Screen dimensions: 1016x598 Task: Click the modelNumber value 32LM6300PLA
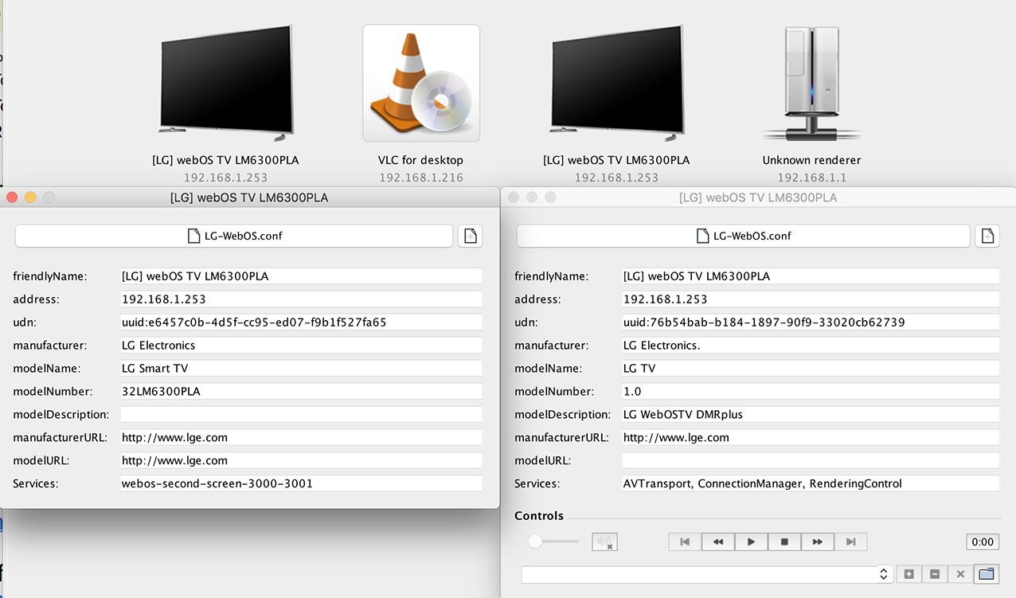(x=301, y=392)
